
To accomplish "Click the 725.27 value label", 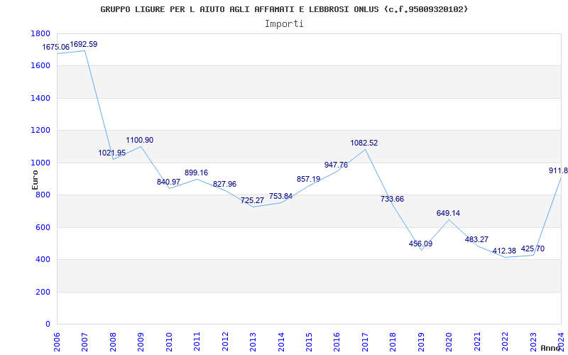I will (253, 200).
